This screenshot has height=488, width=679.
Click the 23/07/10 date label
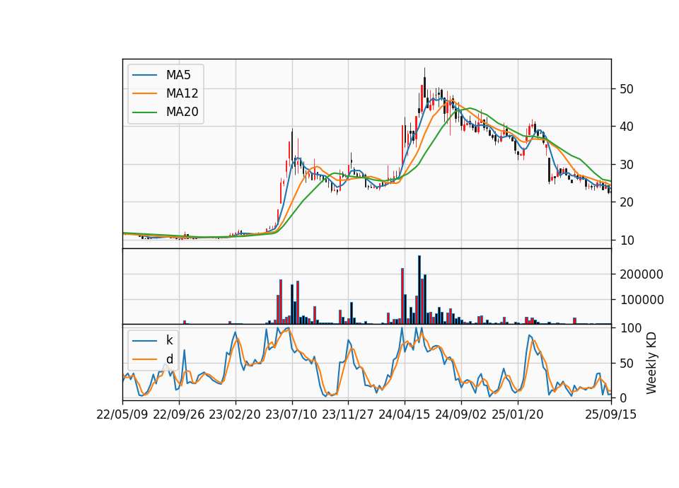click(x=292, y=414)
